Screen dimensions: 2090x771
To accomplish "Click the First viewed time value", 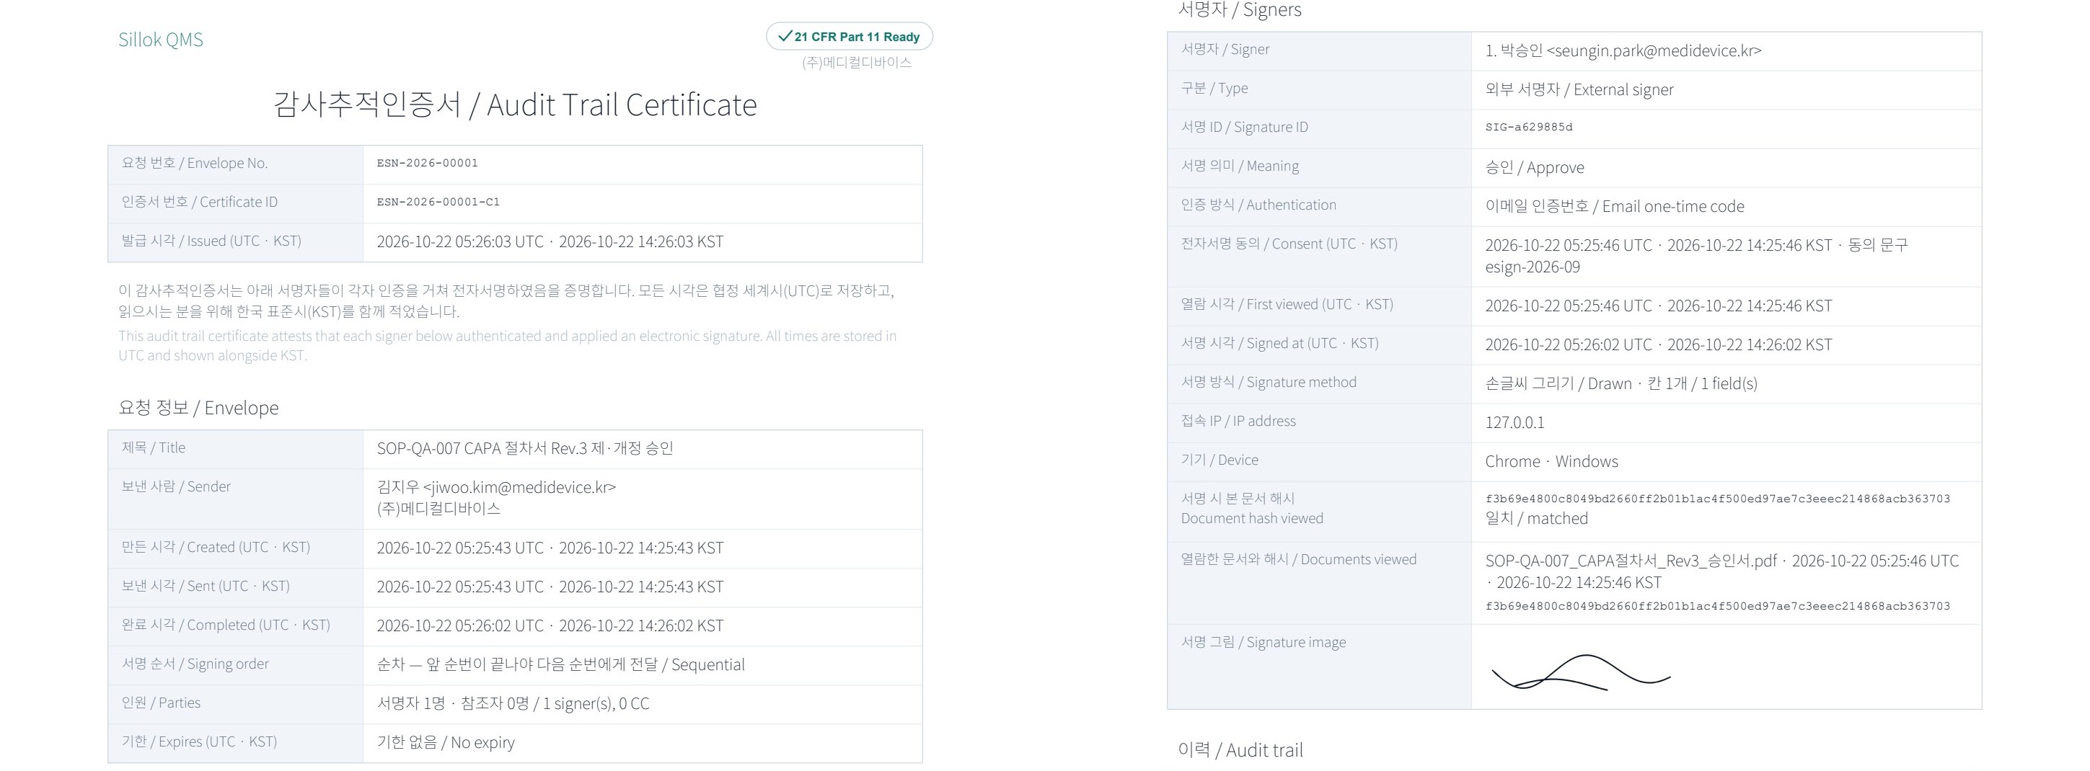I will (1659, 306).
